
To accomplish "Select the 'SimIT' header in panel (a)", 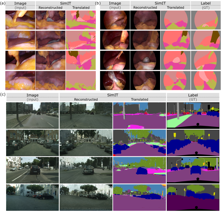I will (x=65, y=3).
